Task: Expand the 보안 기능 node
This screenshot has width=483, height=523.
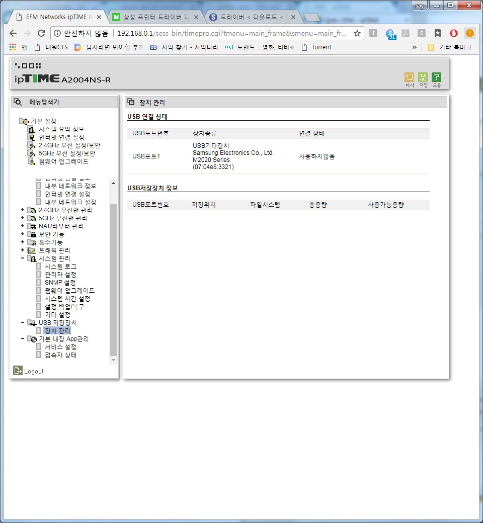Action: [22, 234]
